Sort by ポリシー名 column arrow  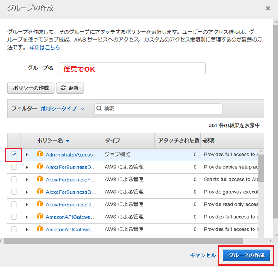point(68,141)
